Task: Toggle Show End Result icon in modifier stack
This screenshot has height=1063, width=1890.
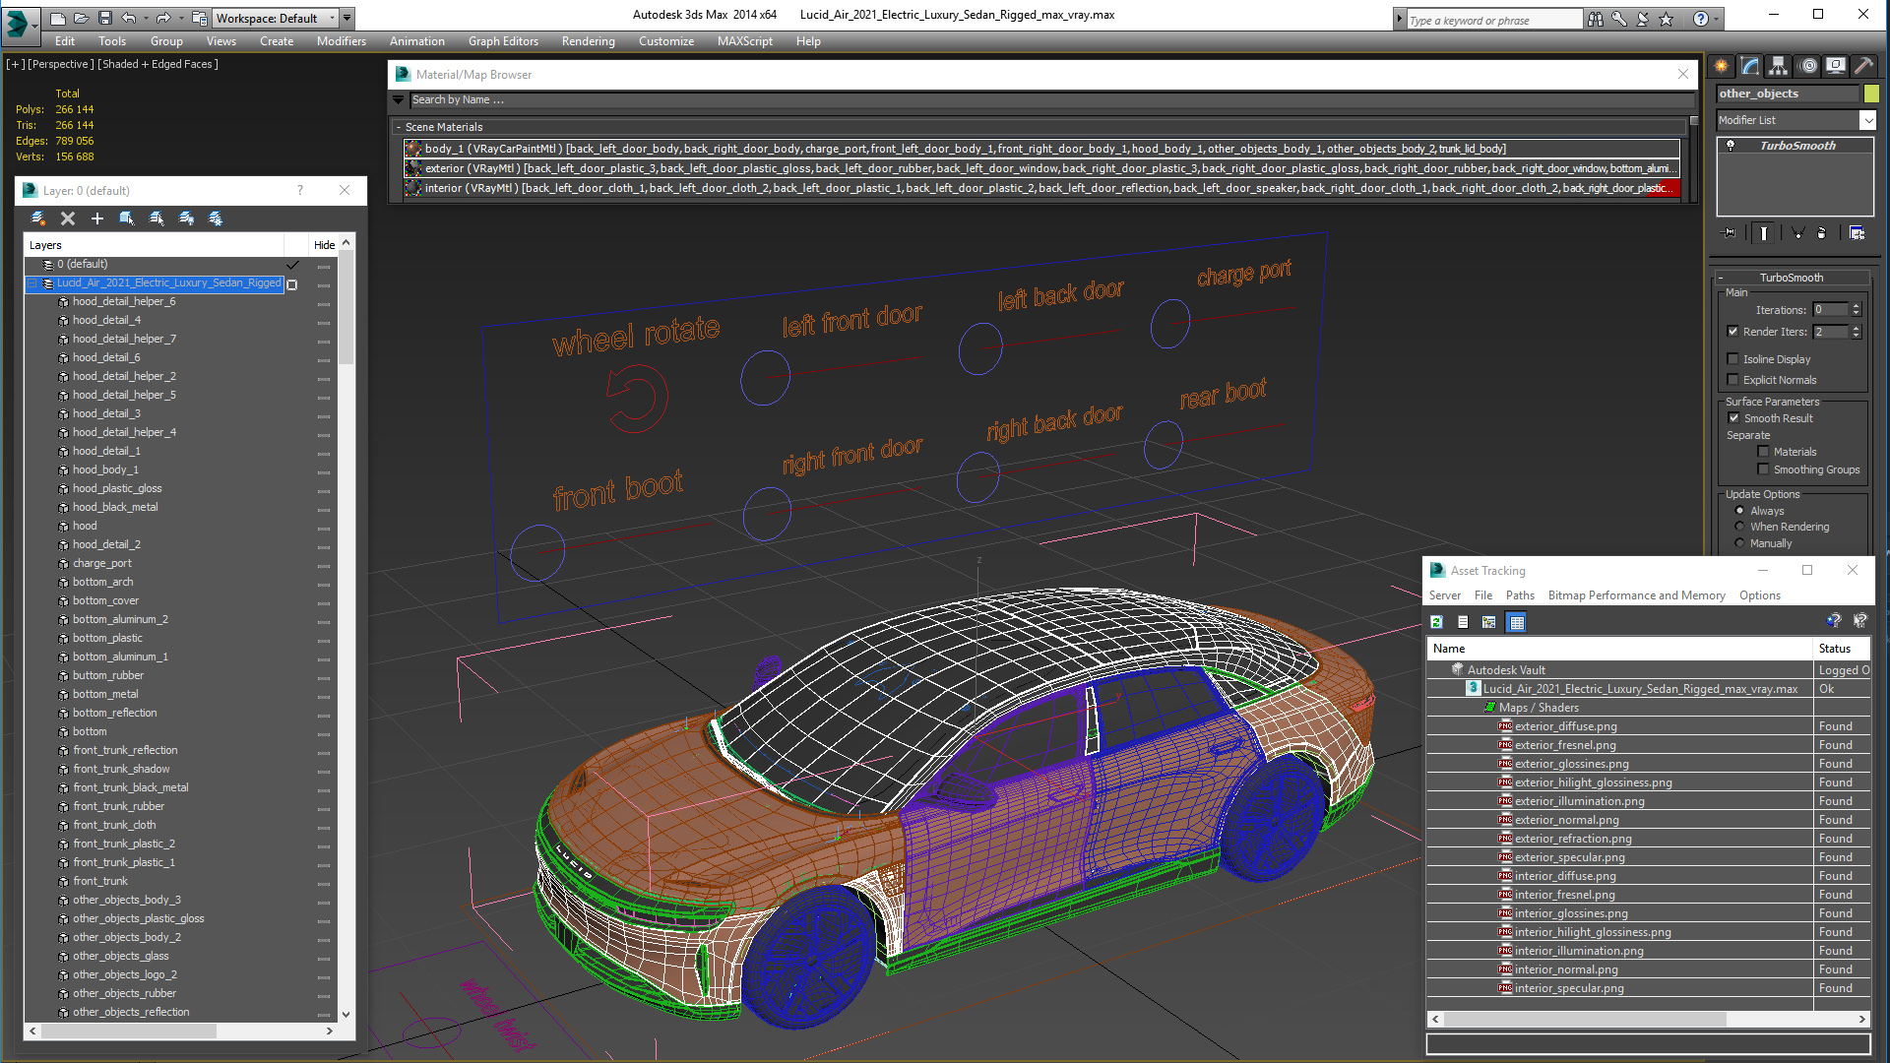Action: tap(1764, 233)
